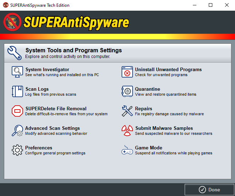This screenshot has width=235, height=196.
Task: Open Advanced Scan Settings
Action: point(52,128)
